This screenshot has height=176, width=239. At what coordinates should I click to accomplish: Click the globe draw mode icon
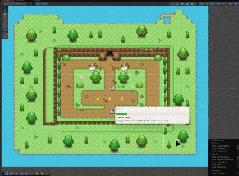click(x=172, y=4)
